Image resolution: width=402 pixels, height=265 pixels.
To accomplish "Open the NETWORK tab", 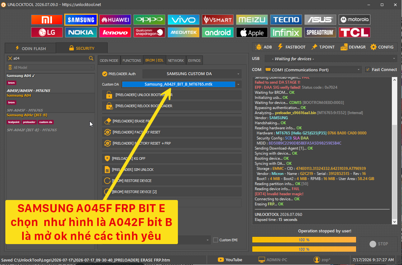I will pos(176,60).
